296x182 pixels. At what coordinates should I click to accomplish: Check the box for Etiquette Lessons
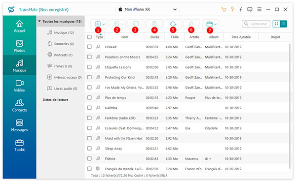click(89, 67)
